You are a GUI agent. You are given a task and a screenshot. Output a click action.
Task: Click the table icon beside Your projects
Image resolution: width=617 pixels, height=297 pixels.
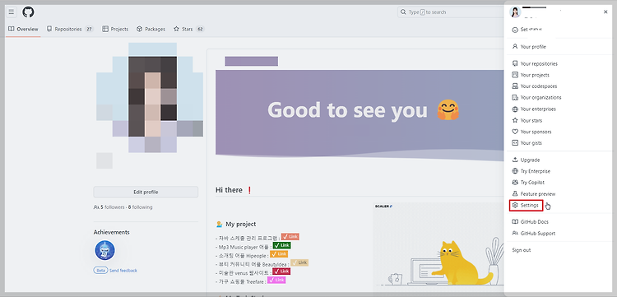coord(515,75)
